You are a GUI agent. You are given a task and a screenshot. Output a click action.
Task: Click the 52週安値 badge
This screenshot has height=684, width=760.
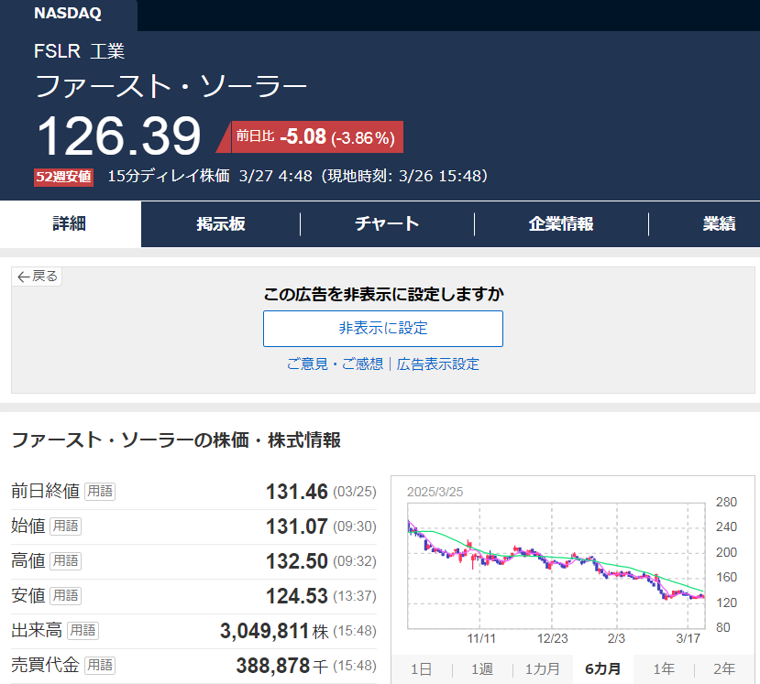[x=63, y=177]
